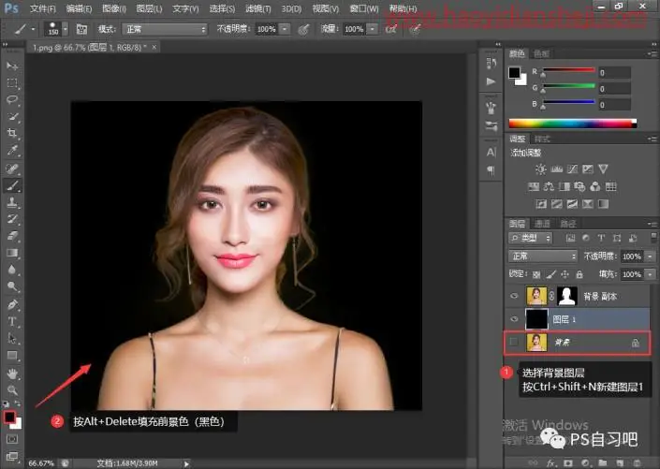The width and height of the screenshot is (660, 469).
Task: Open the layer filter 类型 dropdown
Action: tap(531, 238)
